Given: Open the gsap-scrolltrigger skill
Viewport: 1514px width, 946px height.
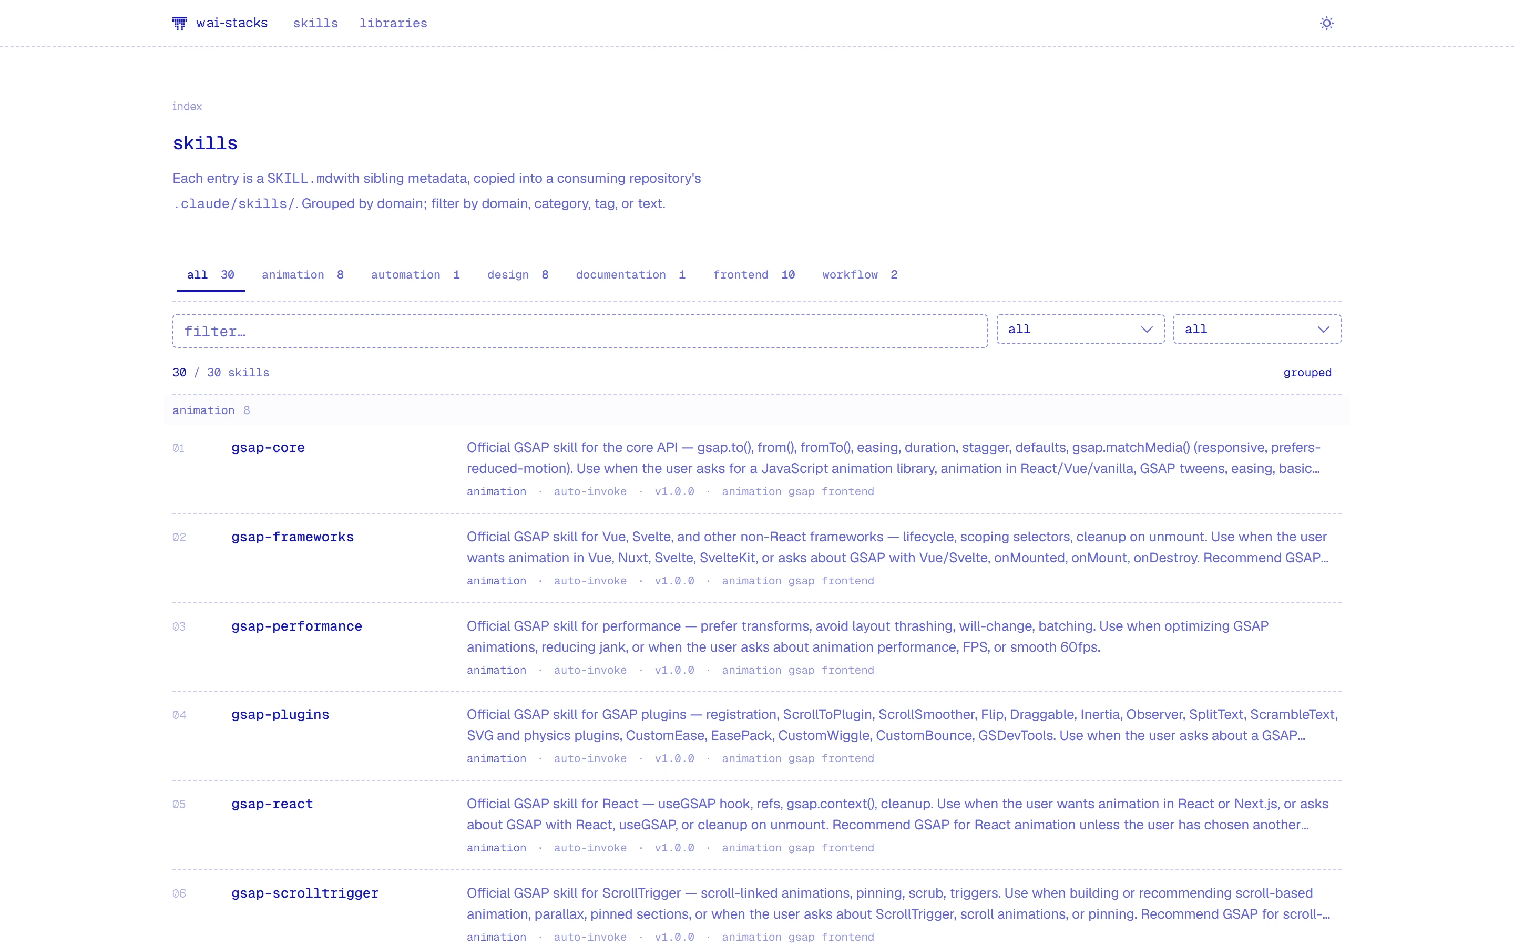Looking at the screenshot, I should 305,893.
